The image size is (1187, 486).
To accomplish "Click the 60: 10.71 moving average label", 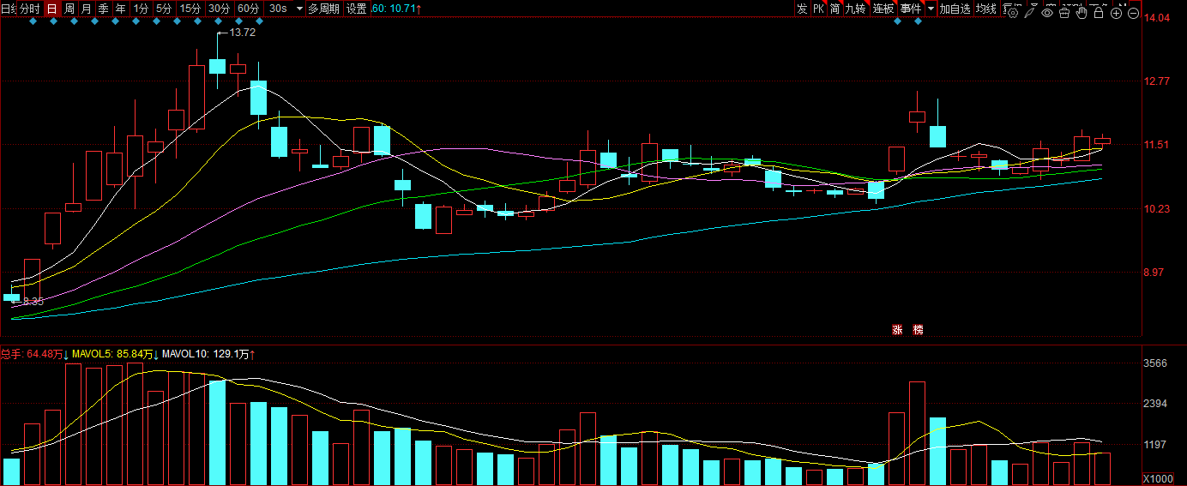I will click(396, 9).
